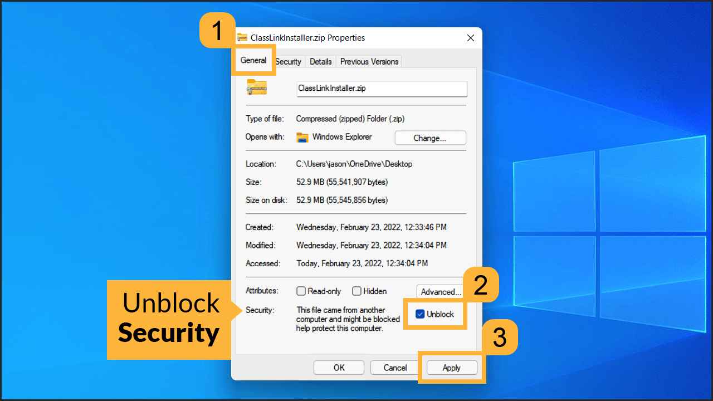Click Apply to save changes

pos(452,368)
